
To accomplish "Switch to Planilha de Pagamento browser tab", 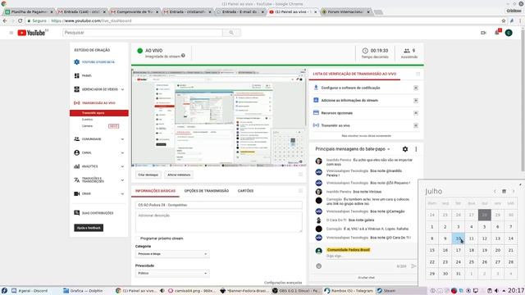I will pyautogui.click(x=29, y=11).
